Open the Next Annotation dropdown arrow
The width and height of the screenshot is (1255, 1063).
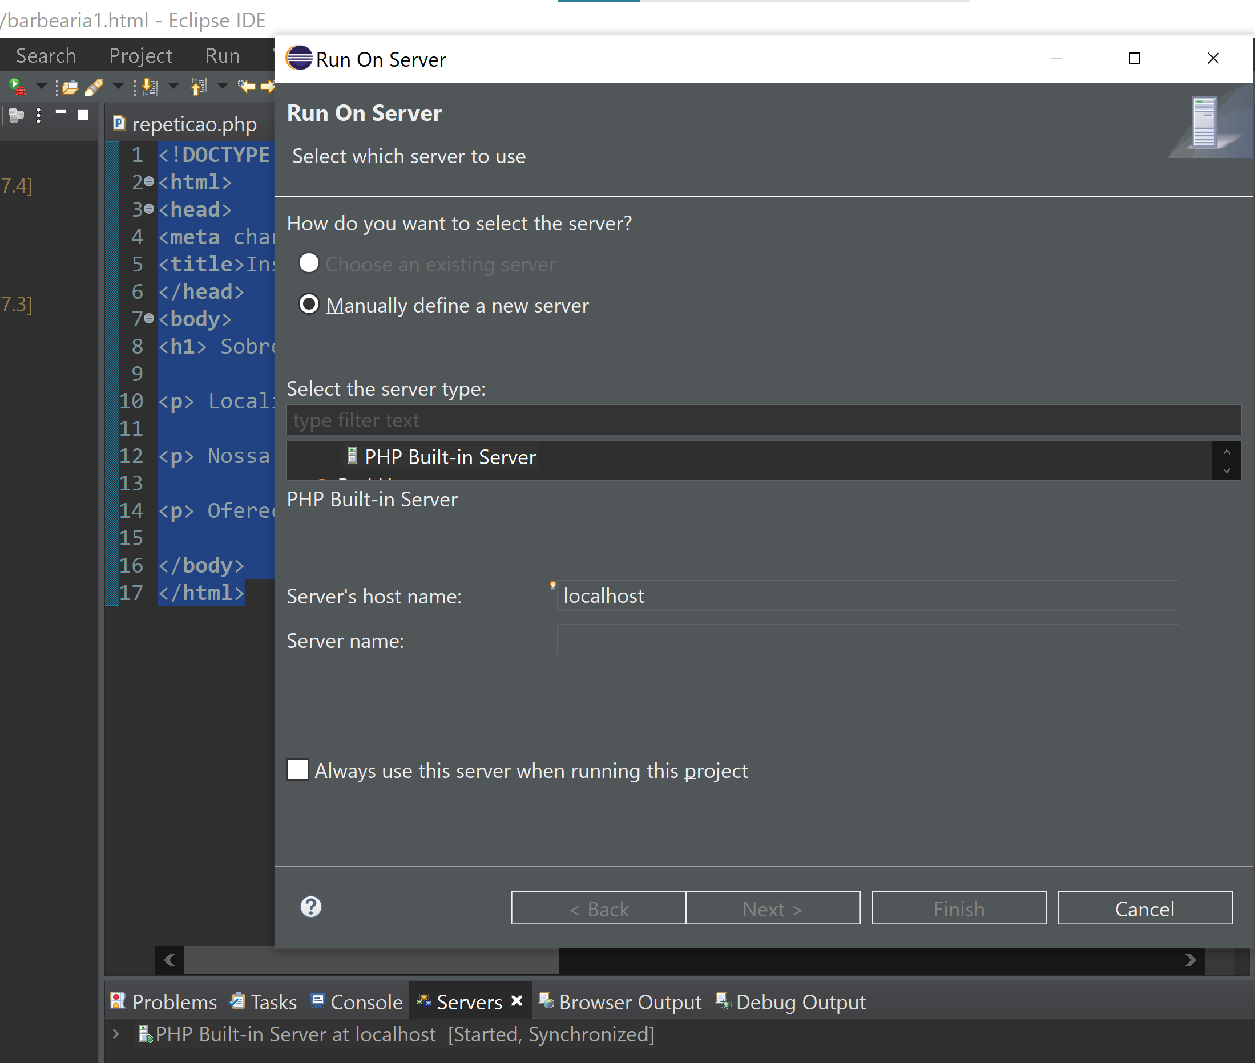tap(173, 86)
